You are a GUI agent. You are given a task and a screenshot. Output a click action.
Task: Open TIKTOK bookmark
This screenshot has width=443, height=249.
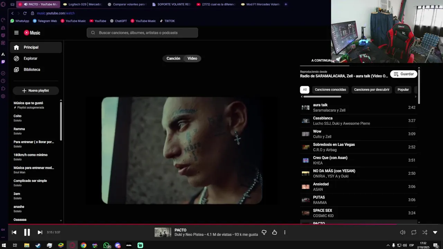[x=167, y=21]
